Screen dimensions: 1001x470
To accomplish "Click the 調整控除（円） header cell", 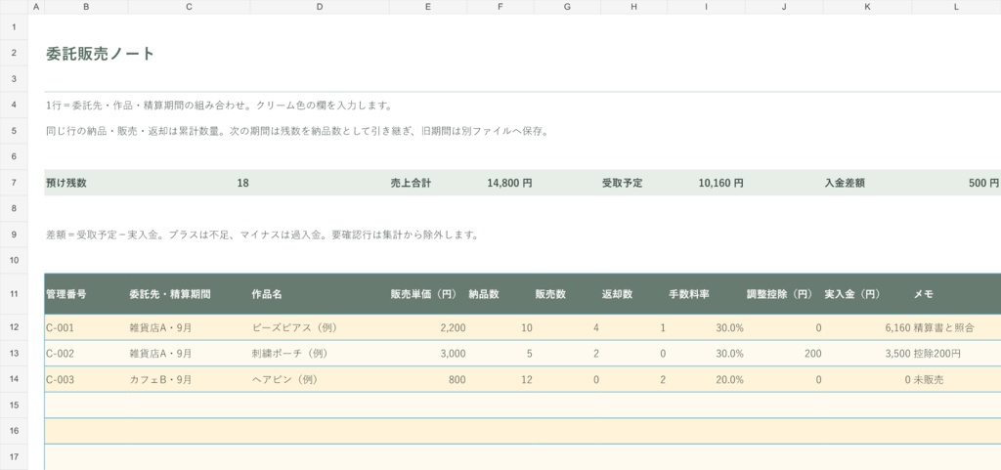I will [x=784, y=294].
